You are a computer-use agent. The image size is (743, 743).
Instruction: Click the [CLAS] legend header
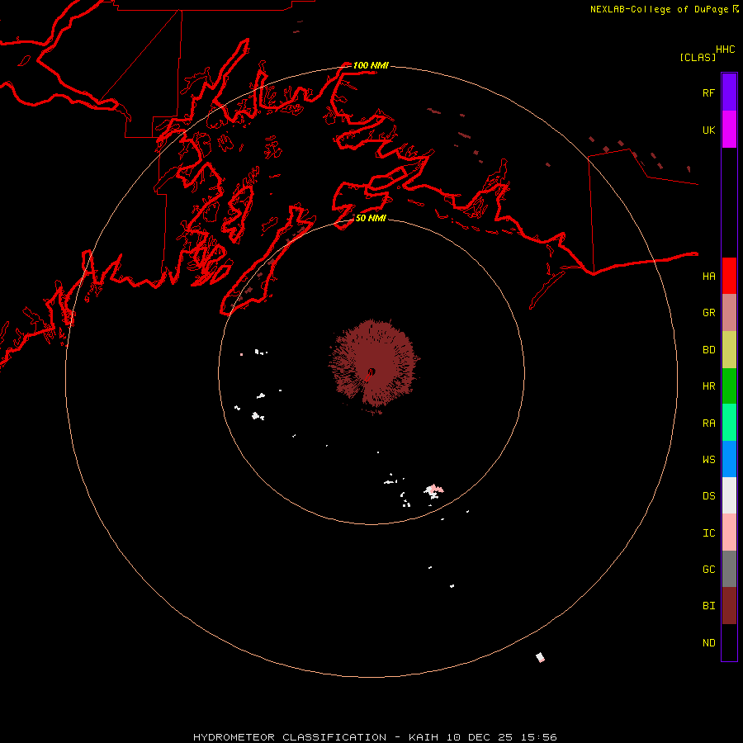pos(698,57)
